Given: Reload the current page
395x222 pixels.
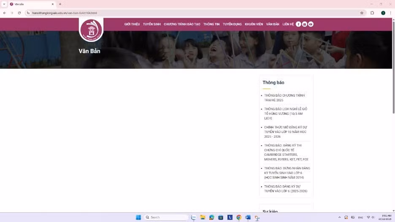Looking at the screenshot, I should pyautogui.click(x=19, y=13).
